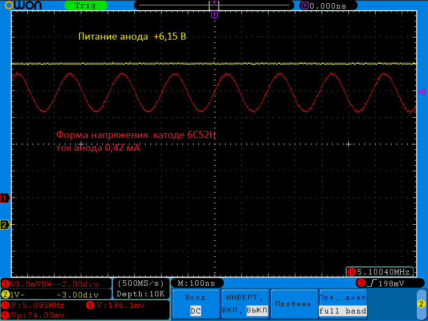Click the channel 2 -3.00div offset readout

(78, 295)
